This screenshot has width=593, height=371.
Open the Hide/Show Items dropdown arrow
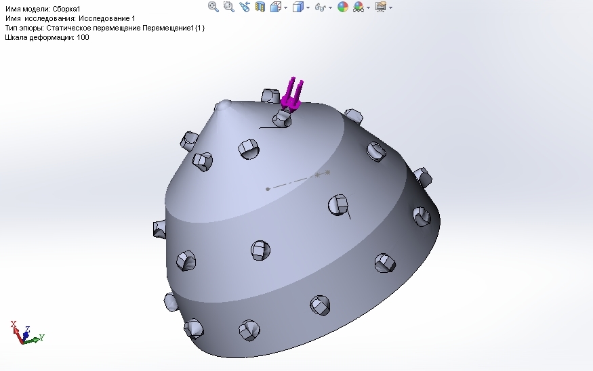[x=331, y=7]
